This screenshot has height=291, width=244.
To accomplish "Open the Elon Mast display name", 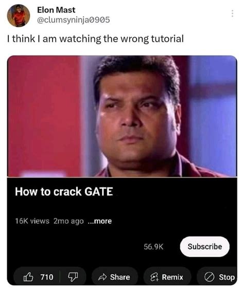I will 56,10.
